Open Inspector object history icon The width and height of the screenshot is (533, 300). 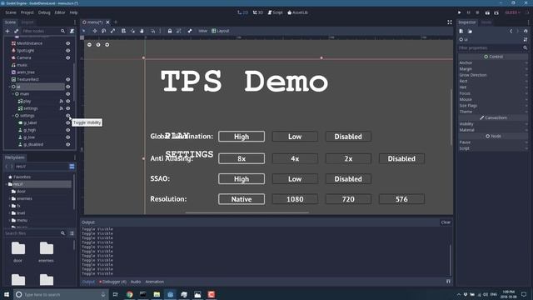(526, 32)
